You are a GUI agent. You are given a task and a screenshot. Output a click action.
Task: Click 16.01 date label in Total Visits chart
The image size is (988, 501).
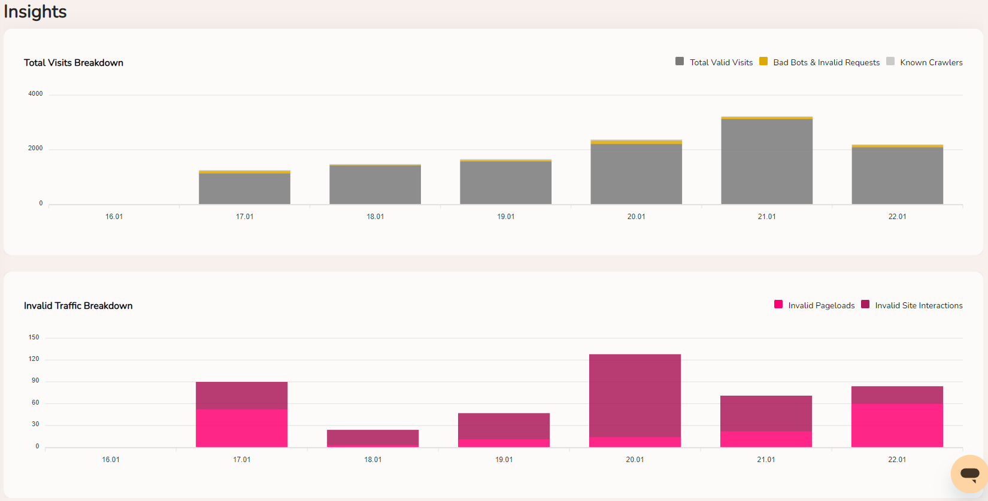coord(114,217)
